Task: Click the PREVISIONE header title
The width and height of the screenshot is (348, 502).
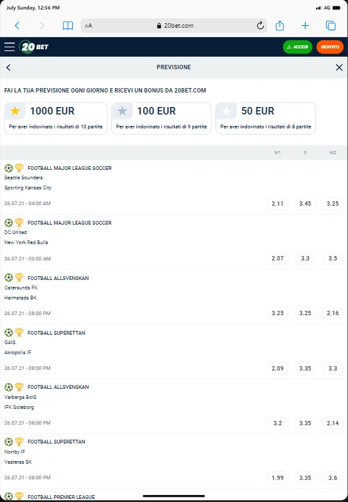Action: pyautogui.click(x=173, y=67)
